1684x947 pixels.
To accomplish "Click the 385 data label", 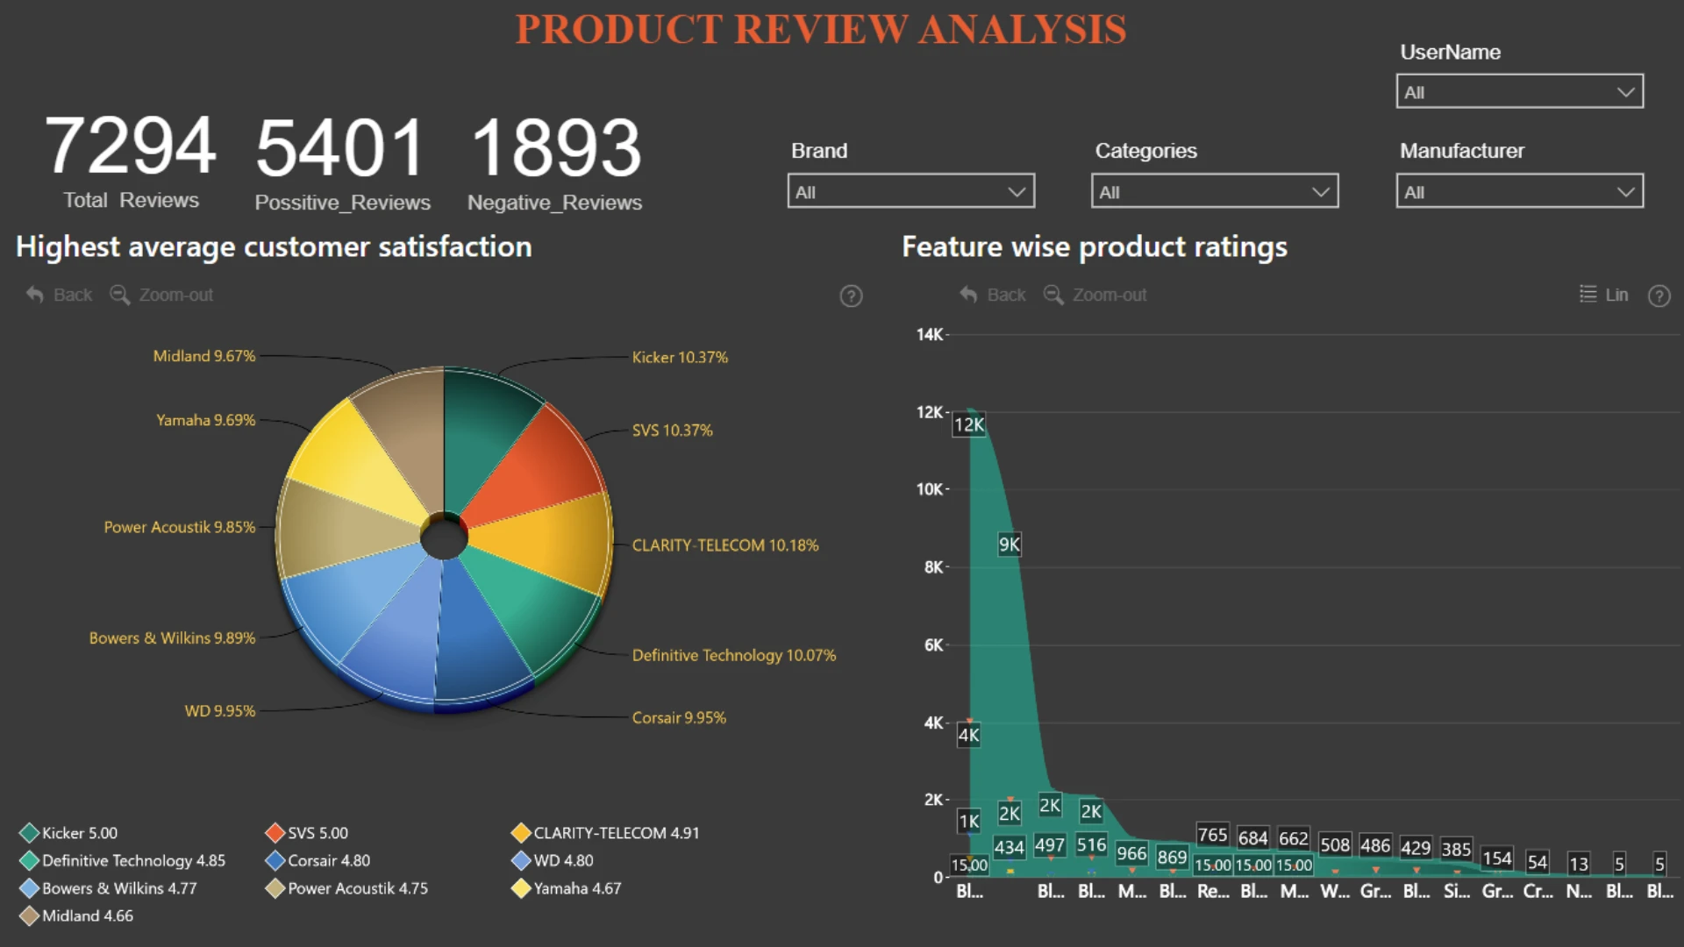I will pos(1456,850).
